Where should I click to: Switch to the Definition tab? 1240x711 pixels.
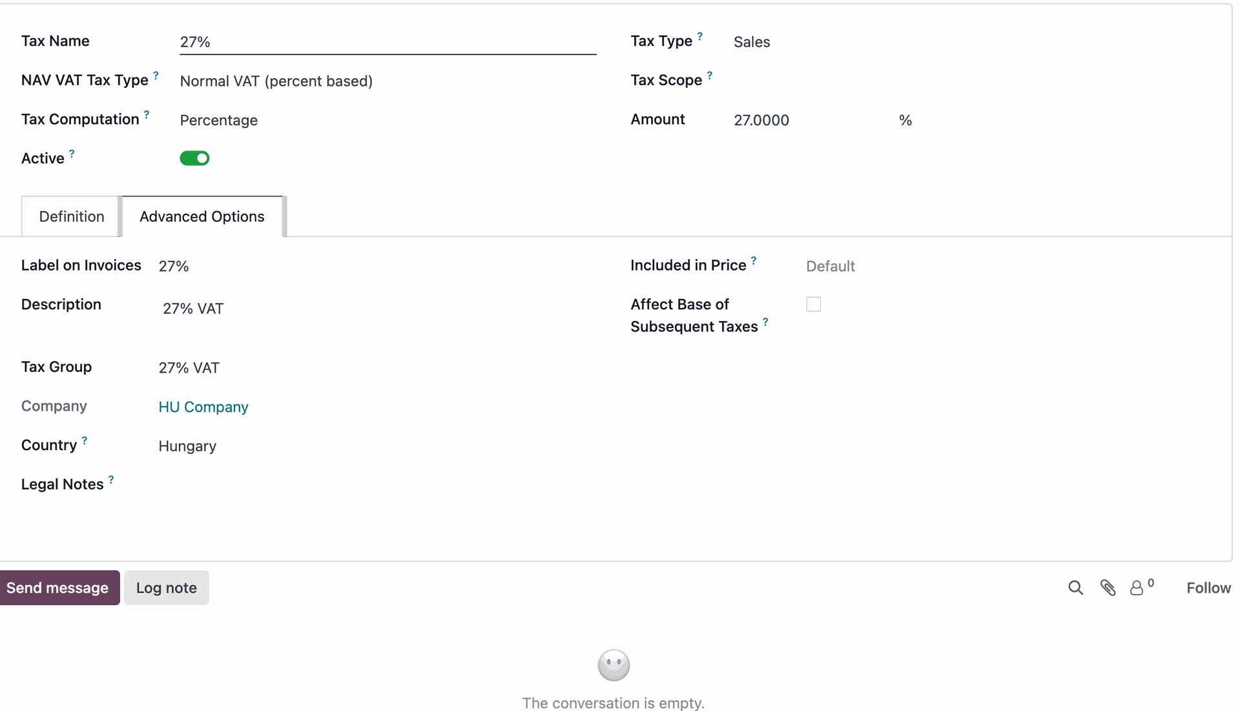click(x=71, y=216)
